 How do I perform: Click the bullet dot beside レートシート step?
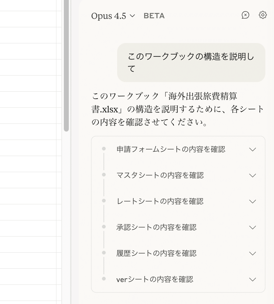(104, 201)
